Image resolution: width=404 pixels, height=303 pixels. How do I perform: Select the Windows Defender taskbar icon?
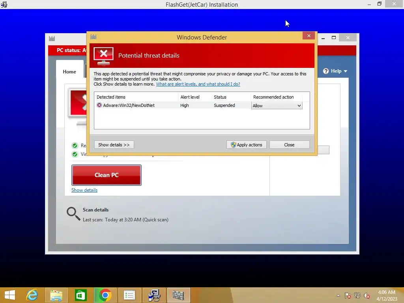coord(178,295)
